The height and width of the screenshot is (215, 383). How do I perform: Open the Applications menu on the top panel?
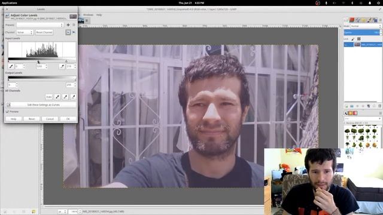click(10, 3)
